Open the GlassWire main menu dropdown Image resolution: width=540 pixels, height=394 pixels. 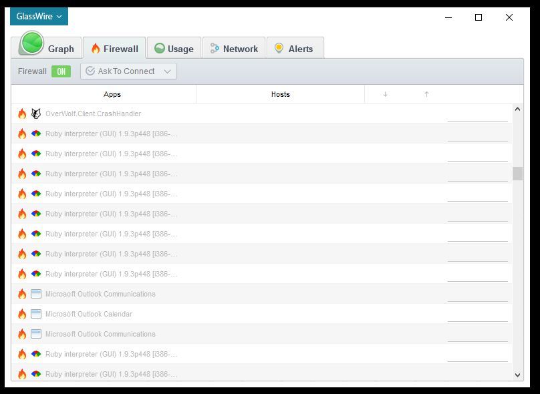(39, 17)
